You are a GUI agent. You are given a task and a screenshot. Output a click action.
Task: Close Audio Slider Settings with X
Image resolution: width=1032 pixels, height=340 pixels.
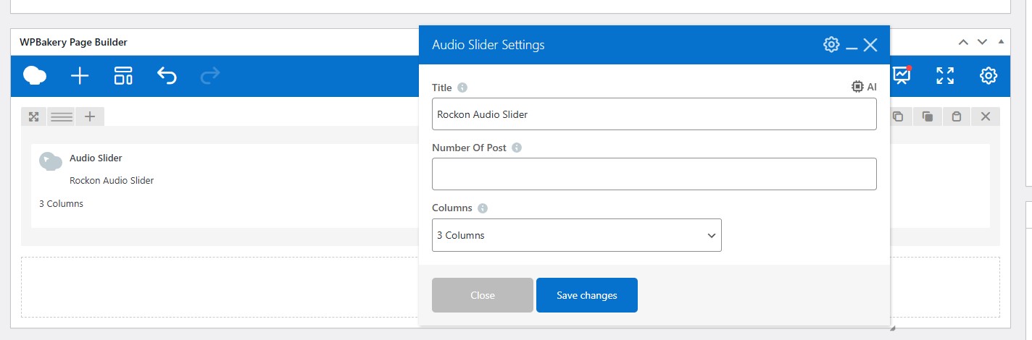870,45
